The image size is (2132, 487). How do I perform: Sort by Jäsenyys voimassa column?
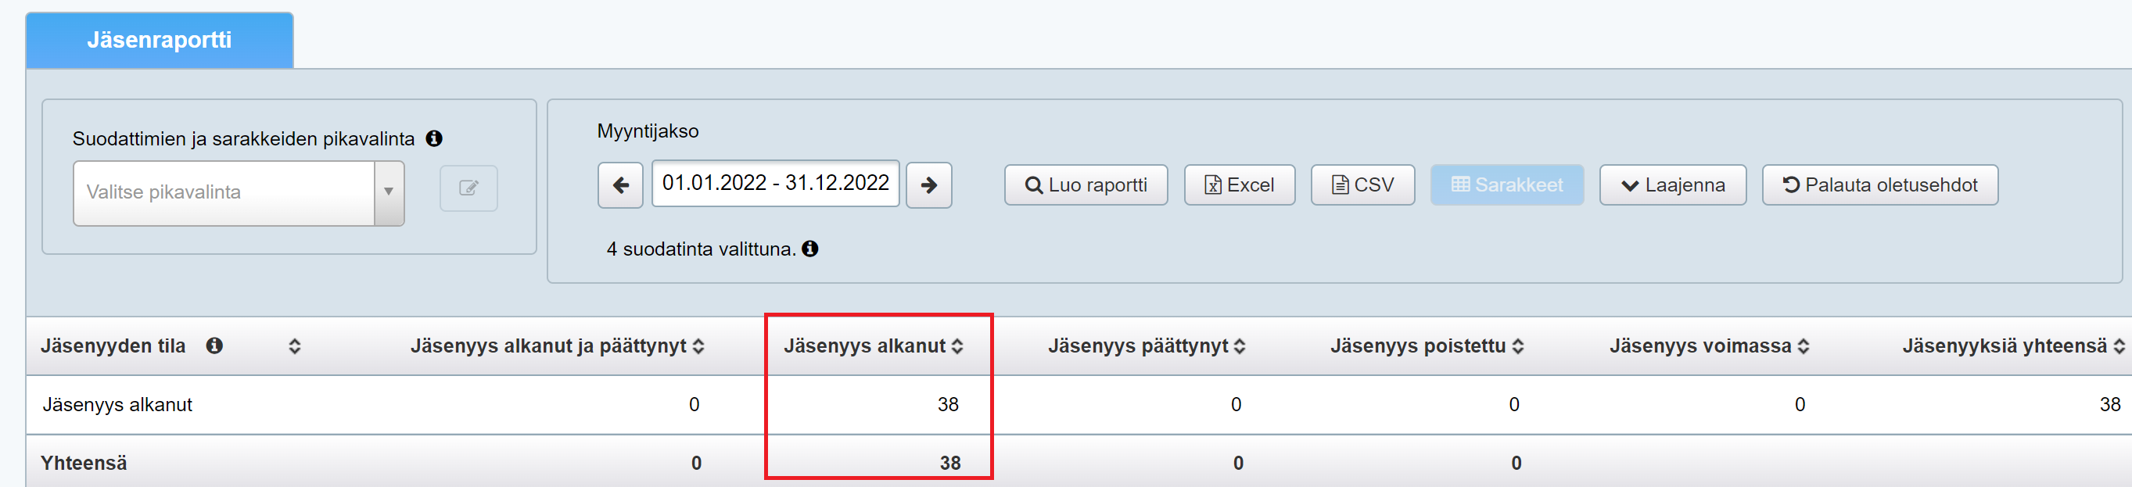click(1803, 346)
